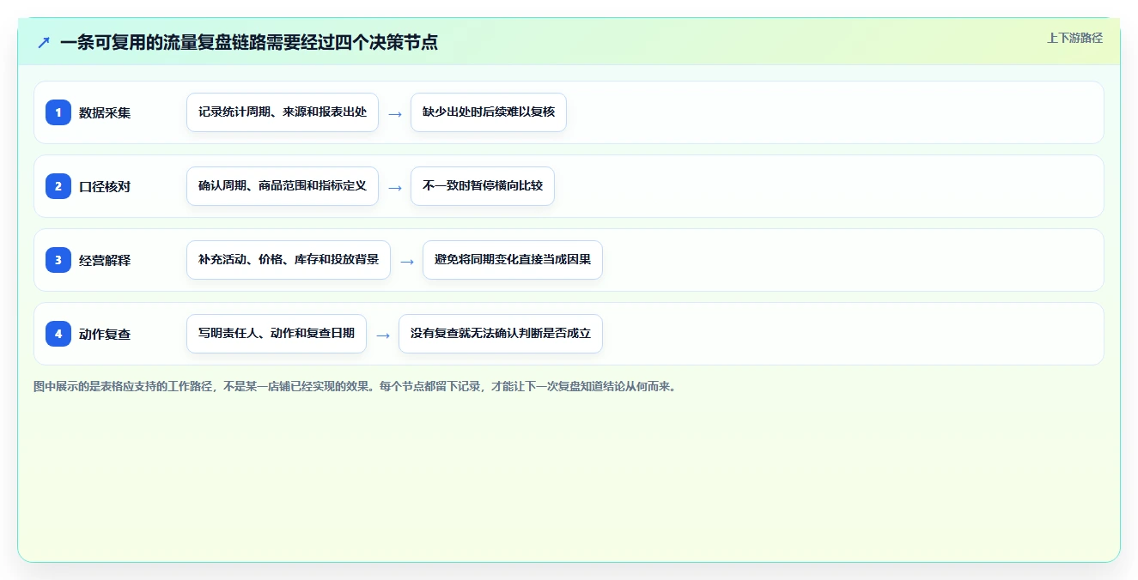Select the chip 记录统计周期、来源和报表出处

coord(283,112)
